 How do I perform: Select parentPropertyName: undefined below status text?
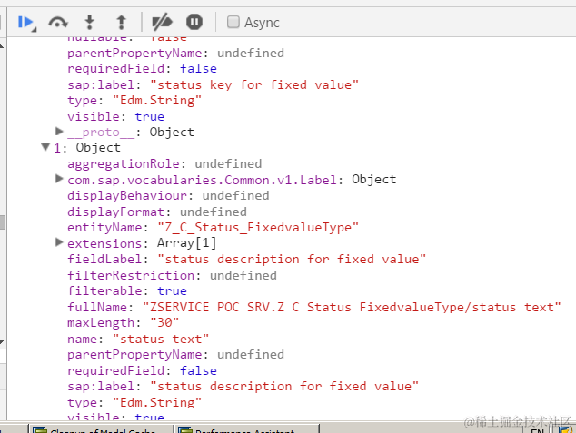point(175,354)
